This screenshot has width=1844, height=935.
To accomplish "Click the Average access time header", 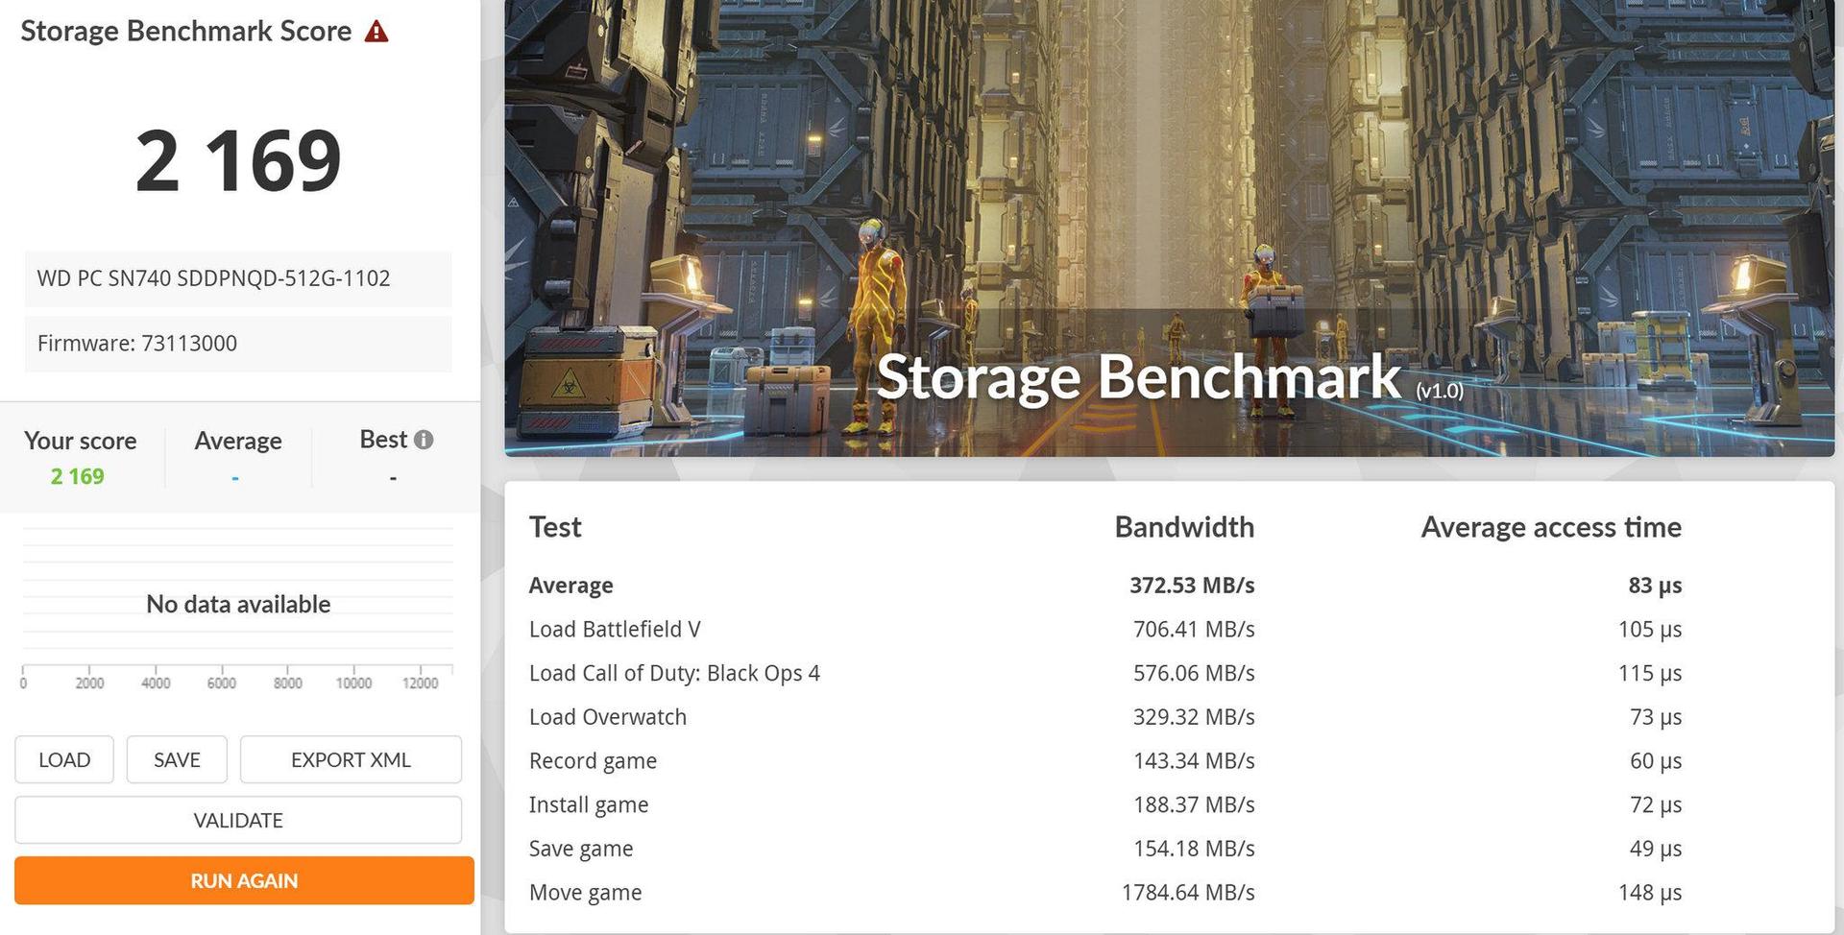I will point(1551,527).
